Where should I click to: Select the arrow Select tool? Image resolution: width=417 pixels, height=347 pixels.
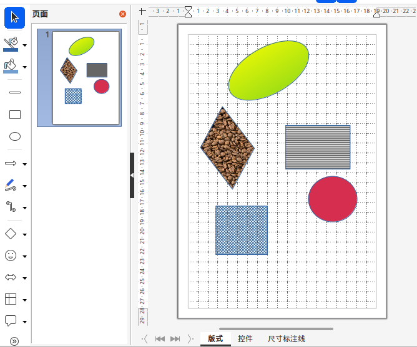[15, 18]
